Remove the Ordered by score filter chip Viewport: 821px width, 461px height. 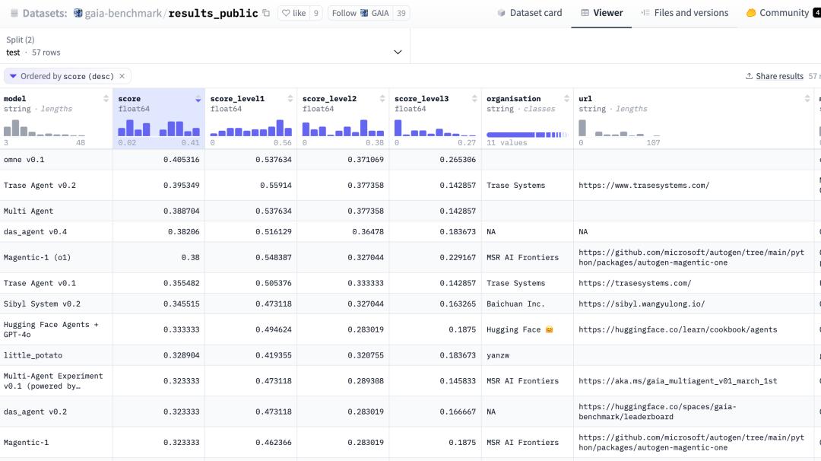point(122,76)
